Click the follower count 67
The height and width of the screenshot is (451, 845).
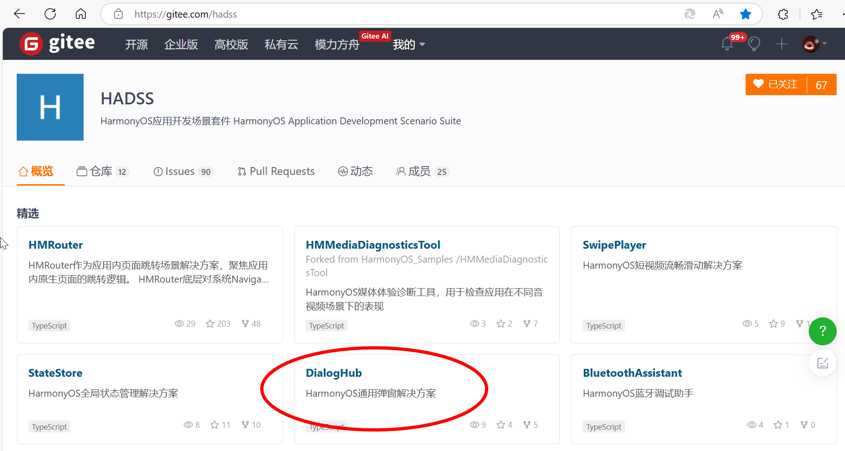(821, 85)
